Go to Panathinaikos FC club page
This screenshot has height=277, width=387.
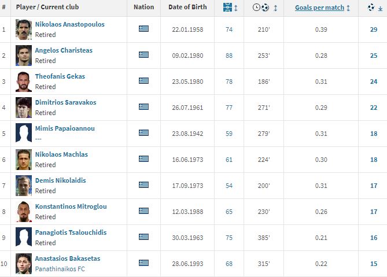[60, 269]
